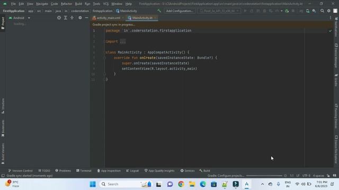The width and height of the screenshot is (339, 190).
Task: Open Device Manager side panel
Action: (336, 55)
